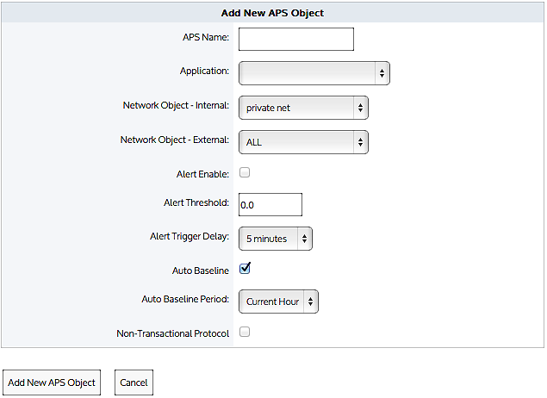Click the private net dropdown arrows

pos(360,108)
